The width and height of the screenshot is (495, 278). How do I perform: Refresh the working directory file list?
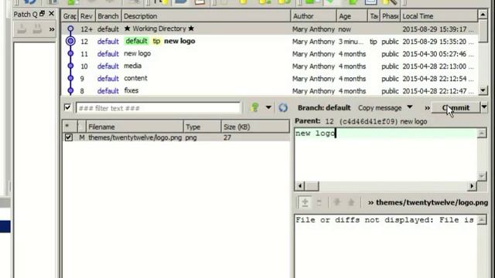tap(283, 108)
